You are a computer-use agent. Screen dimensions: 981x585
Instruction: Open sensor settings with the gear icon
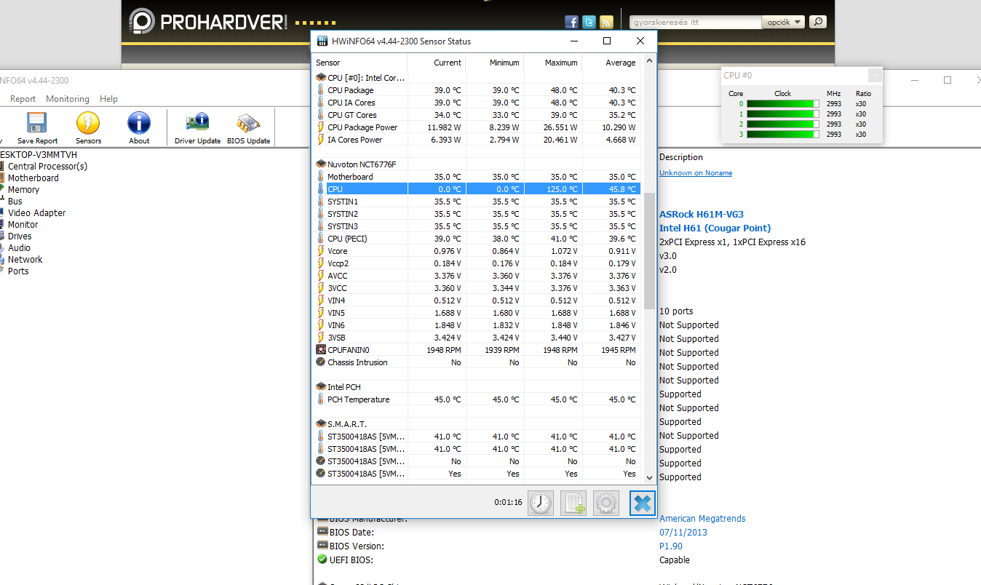point(606,503)
